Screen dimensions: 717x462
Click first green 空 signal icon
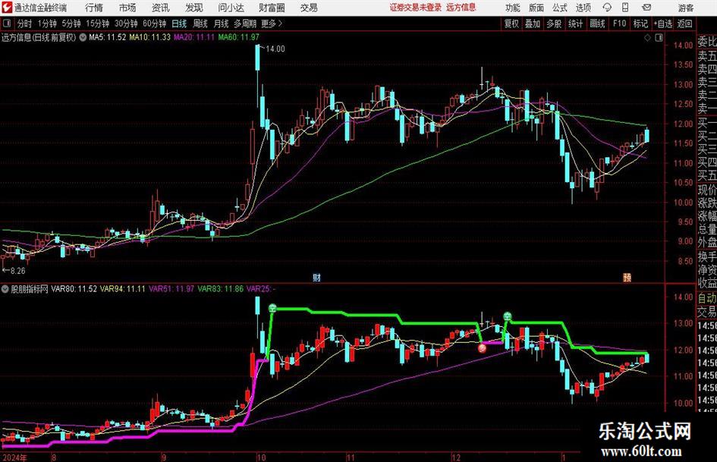tap(272, 308)
